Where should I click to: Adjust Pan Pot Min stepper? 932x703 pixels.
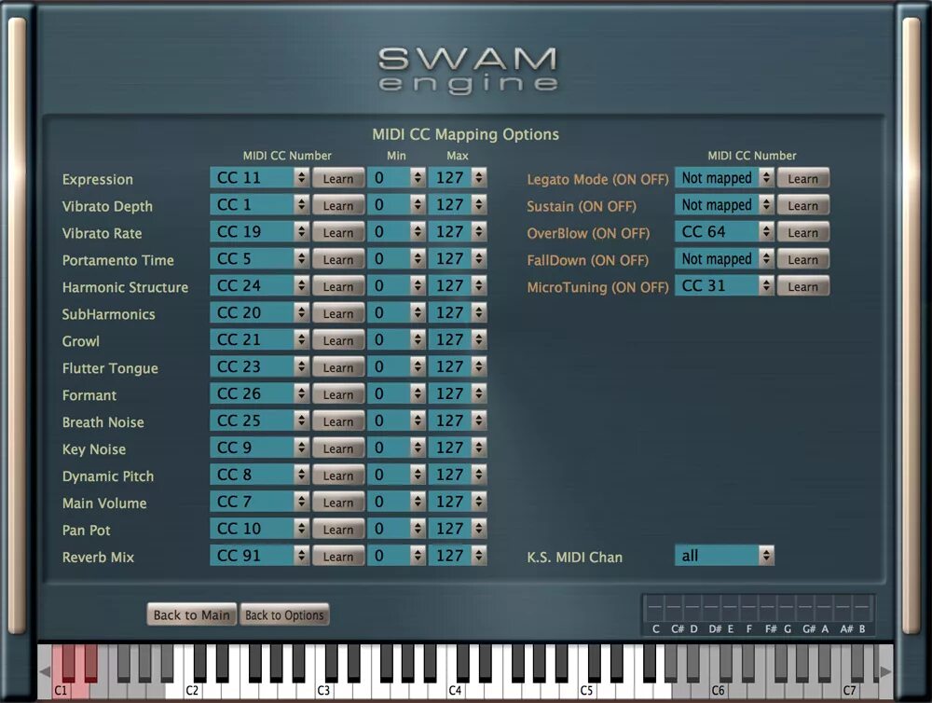pos(418,528)
